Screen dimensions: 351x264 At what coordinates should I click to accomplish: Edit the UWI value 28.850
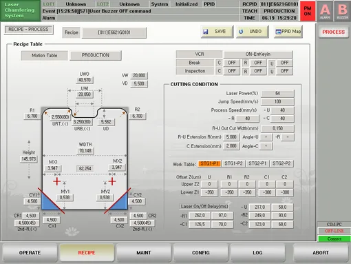coord(85,94)
